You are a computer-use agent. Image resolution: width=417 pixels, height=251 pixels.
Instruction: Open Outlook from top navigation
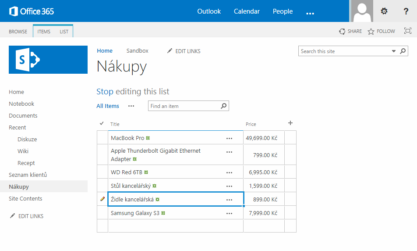point(209,11)
